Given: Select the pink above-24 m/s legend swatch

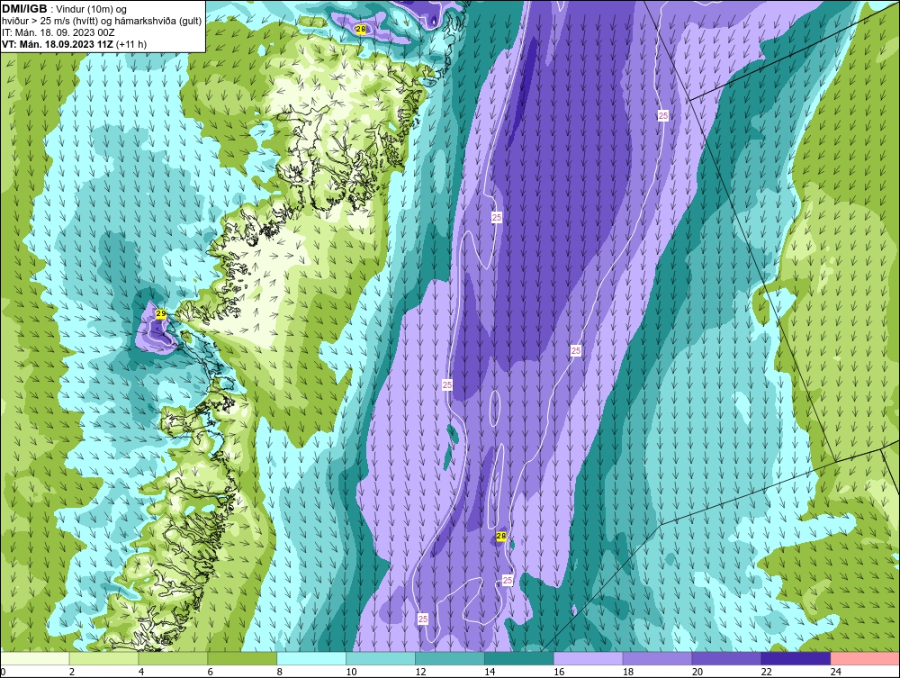Looking at the screenshot, I should coord(864,658).
